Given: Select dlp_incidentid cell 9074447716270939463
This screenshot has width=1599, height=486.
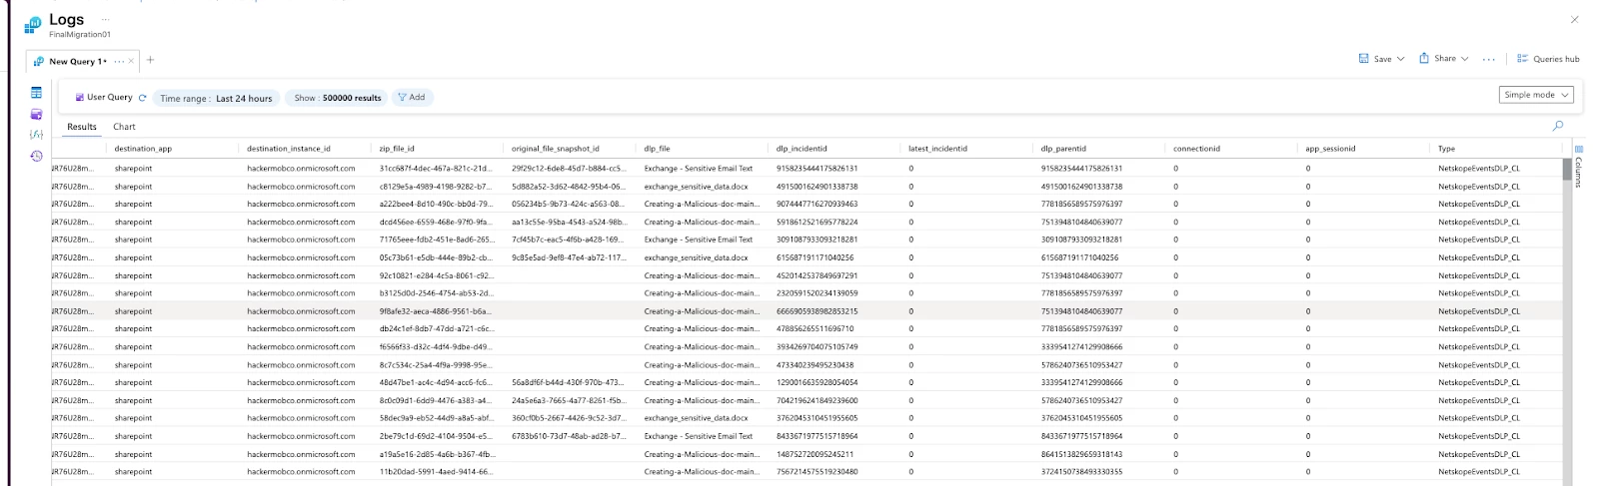Looking at the screenshot, I should pyautogui.click(x=816, y=205).
